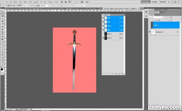
Task: Select the Dodge tool
Action: point(2,44)
